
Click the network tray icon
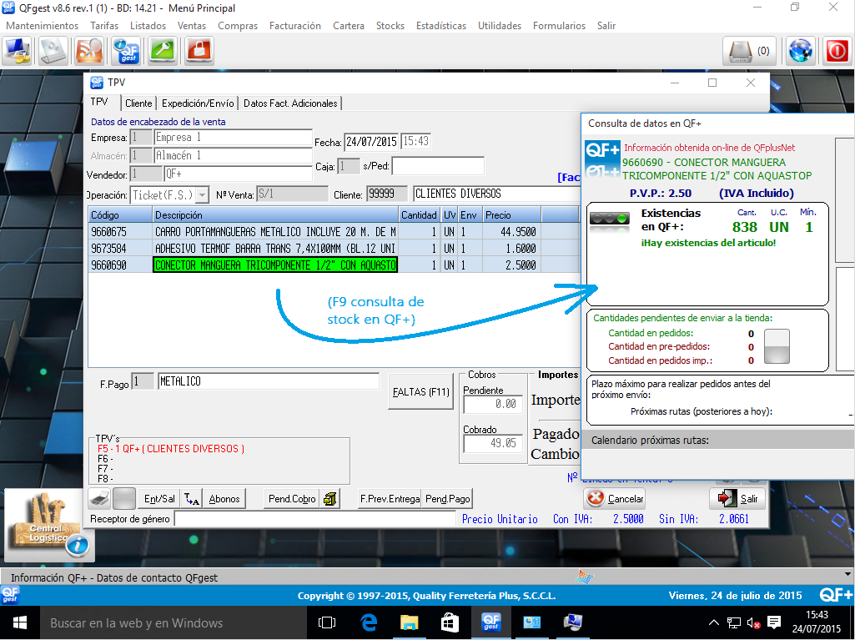coord(734,622)
